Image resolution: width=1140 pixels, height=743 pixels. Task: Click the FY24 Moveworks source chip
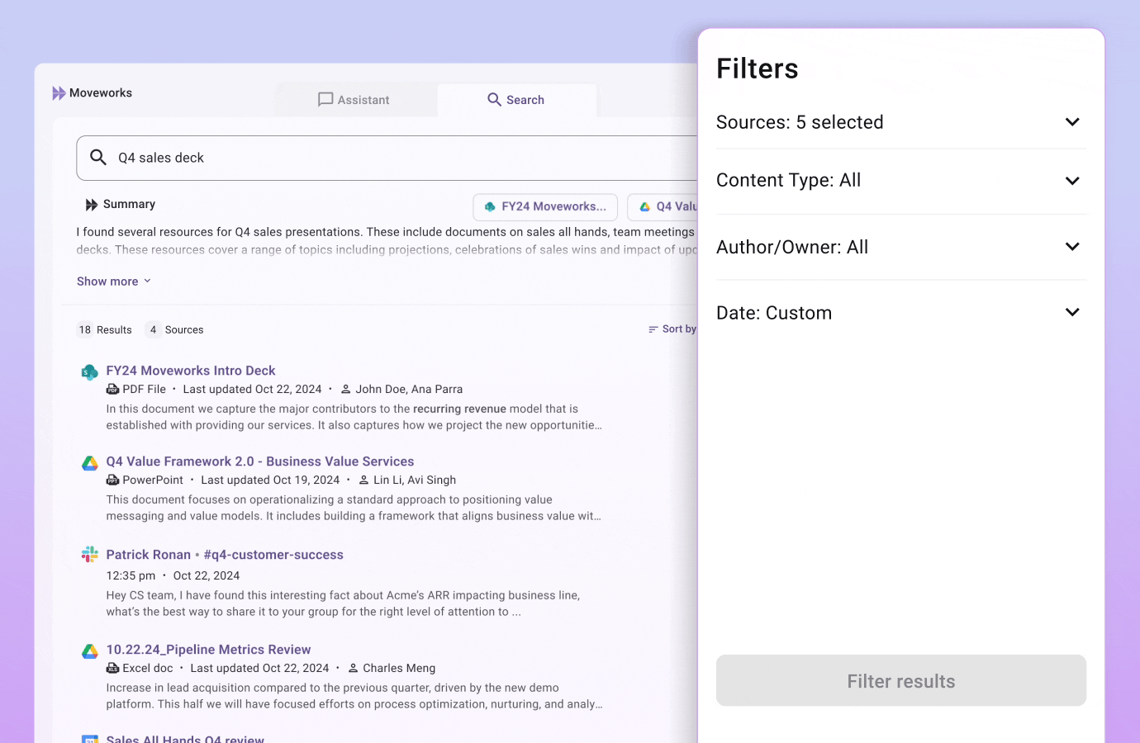coord(545,207)
